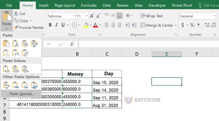The image size is (219, 121).
Task: Open the Borders dropdown arrow
Action: (x=79, y=25)
